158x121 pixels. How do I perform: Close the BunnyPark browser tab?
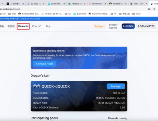(x=64, y=4)
